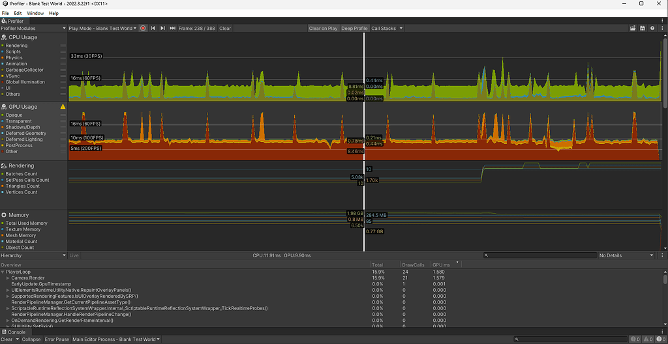Click the red Record profiling button
The image size is (668, 344).
[x=143, y=29]
